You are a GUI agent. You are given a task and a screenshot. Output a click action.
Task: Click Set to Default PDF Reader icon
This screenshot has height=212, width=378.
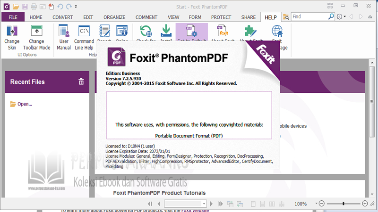pos(192,31)
